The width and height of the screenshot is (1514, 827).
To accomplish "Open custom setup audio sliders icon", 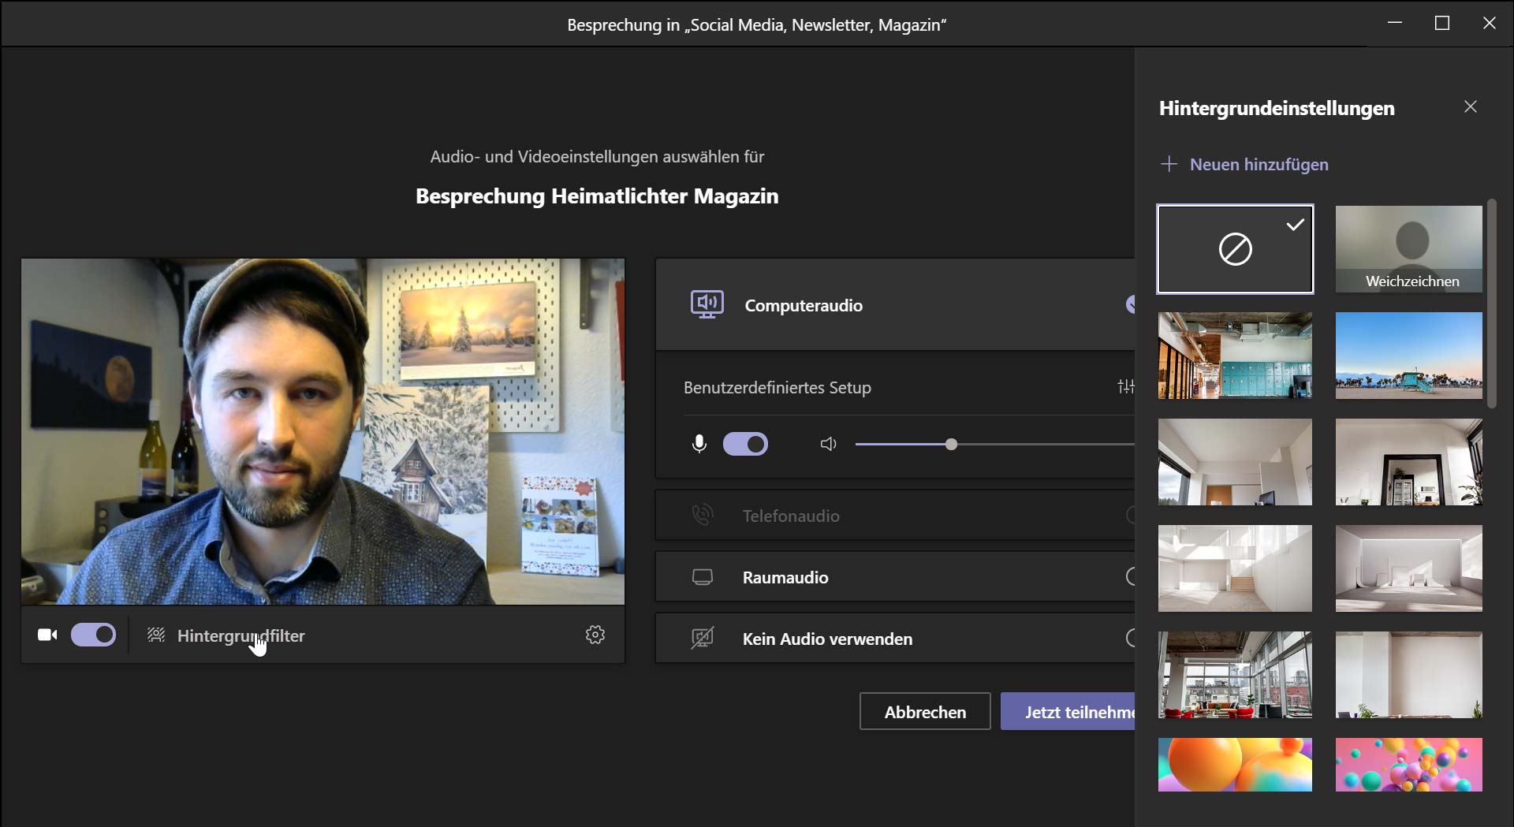I will pos(1125,386).
